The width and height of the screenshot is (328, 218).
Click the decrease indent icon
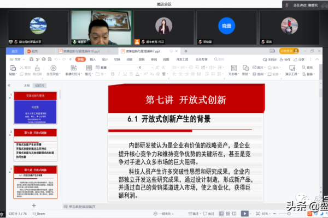(x=191, y=68)
